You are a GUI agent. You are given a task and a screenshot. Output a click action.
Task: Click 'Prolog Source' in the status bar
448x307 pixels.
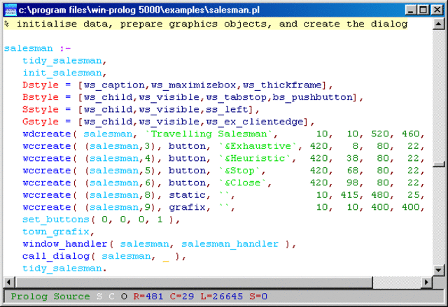coord(50,297)
